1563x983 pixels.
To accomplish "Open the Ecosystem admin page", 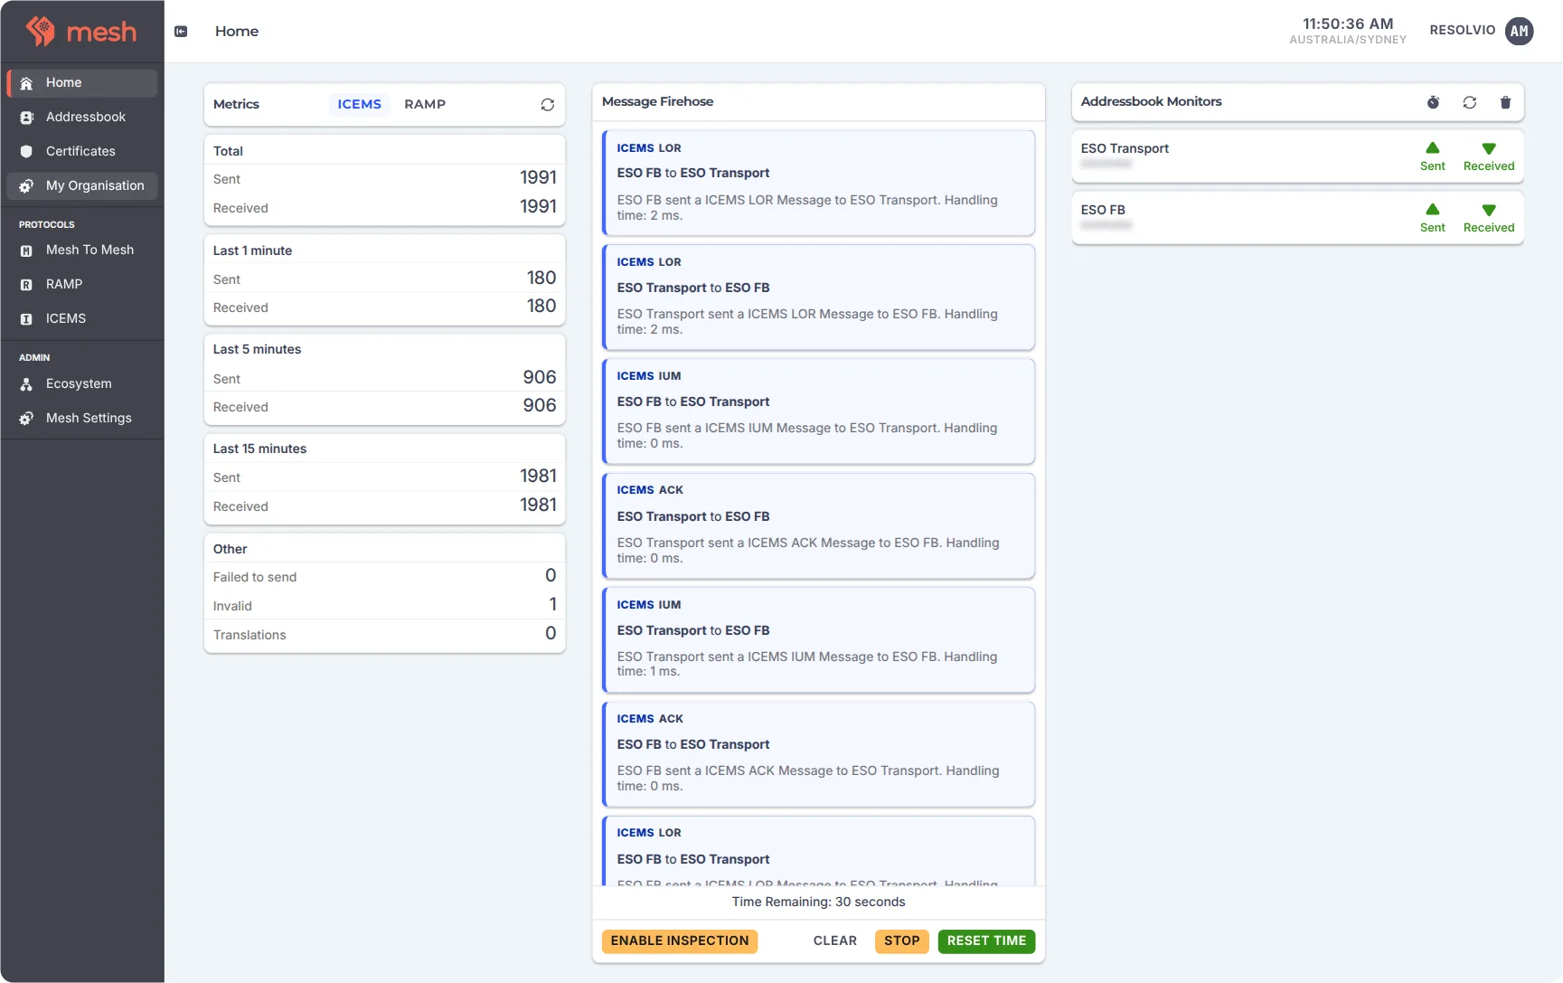I will click(x=82, y=383).
